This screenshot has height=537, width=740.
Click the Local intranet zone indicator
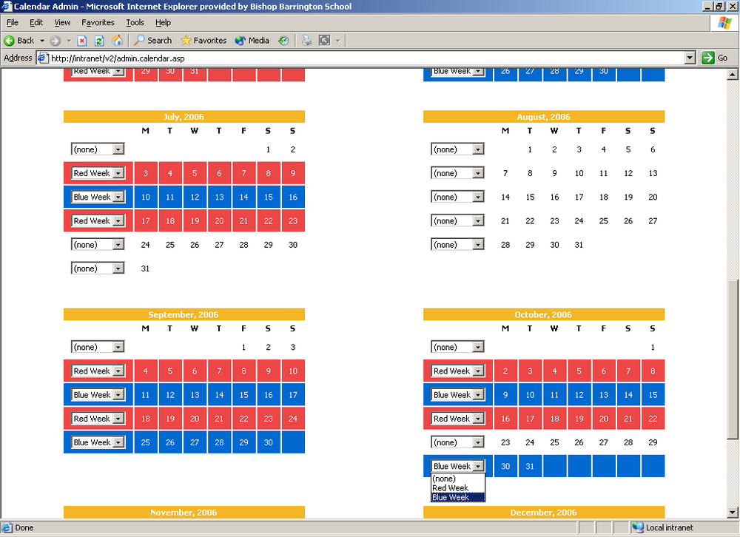pos(662,527)
